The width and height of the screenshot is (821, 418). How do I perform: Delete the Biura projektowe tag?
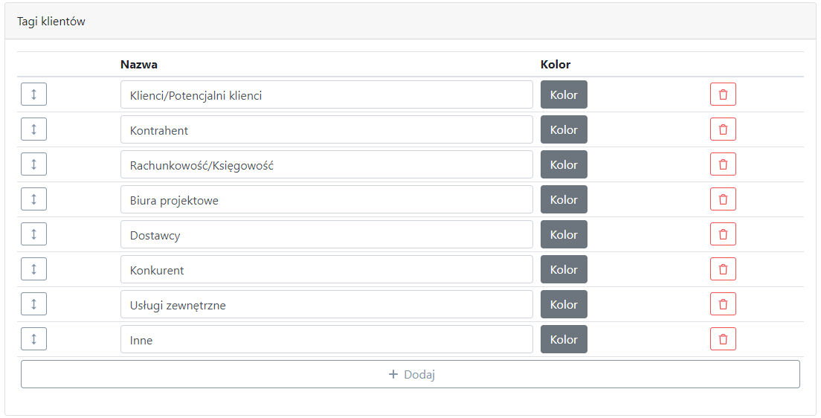coord(723,199)
